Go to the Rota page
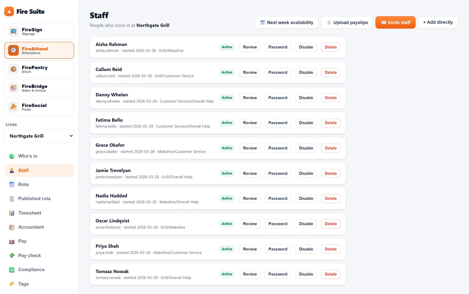Image resolution: width=469 pixels, height=294 pixels. [39, 185]
